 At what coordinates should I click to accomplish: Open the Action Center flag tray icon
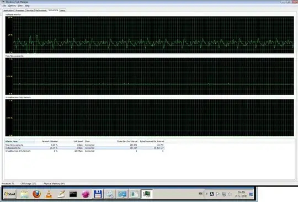tap(218, 194)
